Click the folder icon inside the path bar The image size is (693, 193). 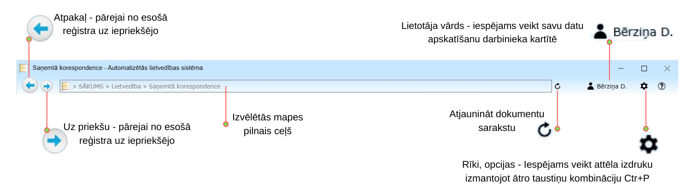tap(66, 86)
